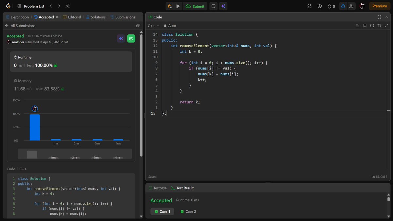Start the session timer stopwatch
Image resolution: width=393 pixels, height=221 pixels.
343,6
